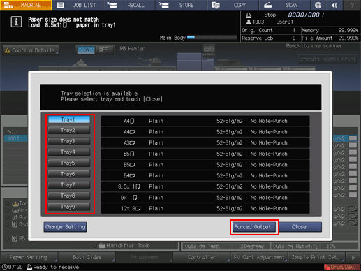Click the clock icon showing 07:30
The height and width of the screenshot is (271, 361).
click(x=4, y=267)
